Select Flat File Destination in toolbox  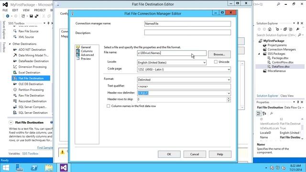(31, 78)
